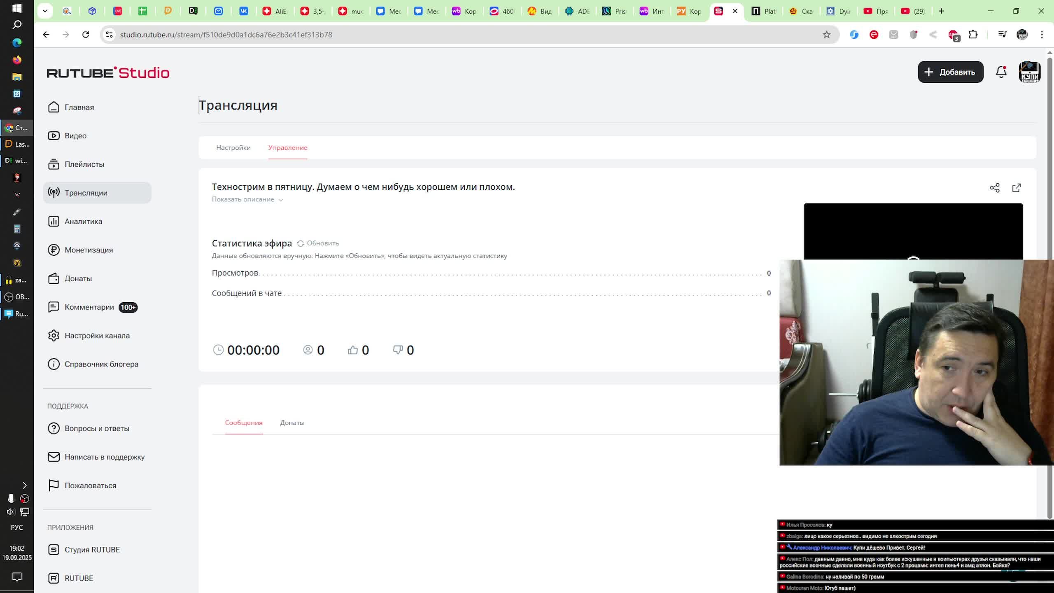Open stream in new window icon
Screen dimensions: 1054x593
pyautogui.click(x=1016, y=188)
